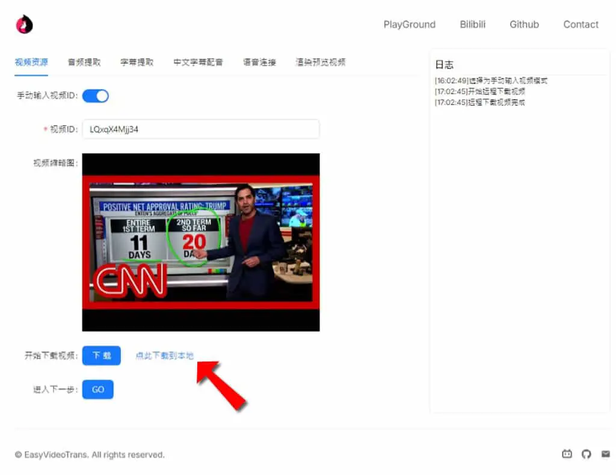Image resolution: width=616 pixels, height=475 pixels.
Task: Select the 中文字幕配音 tab
Action: coord(198,62)
